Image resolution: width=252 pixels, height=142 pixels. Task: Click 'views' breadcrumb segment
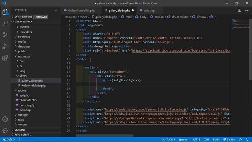click(x=83, y=17)
